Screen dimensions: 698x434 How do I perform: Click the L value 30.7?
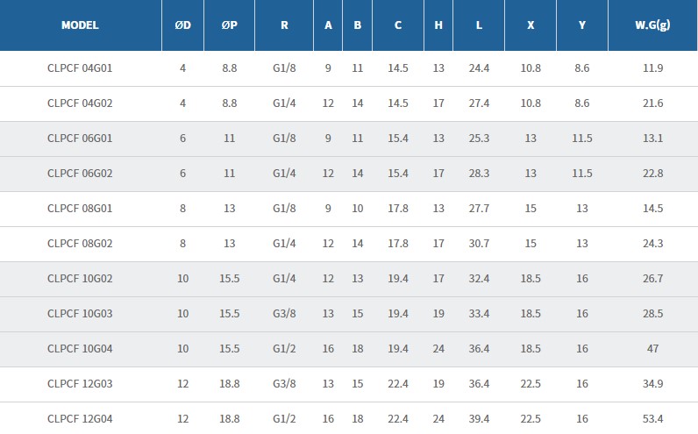click(x=479, y=244)
